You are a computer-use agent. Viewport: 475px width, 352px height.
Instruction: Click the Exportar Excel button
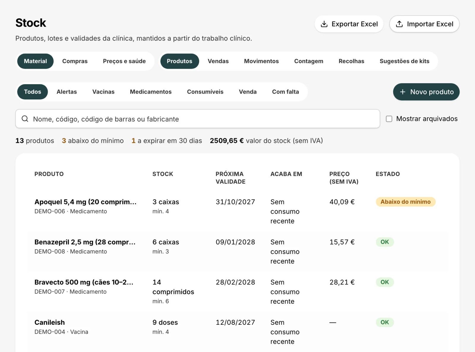click(x=349, y=24)
